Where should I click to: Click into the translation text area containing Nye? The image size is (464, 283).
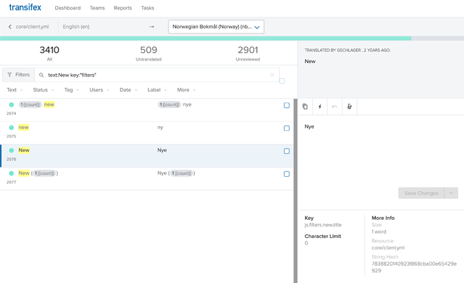[381, 151]
